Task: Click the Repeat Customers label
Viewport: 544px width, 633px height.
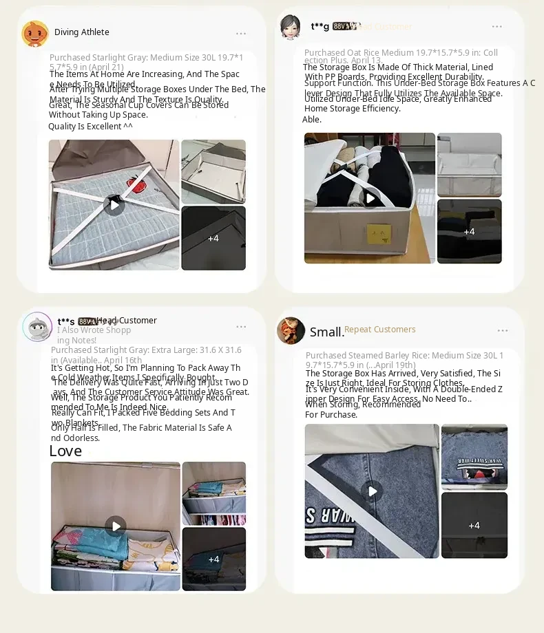Action: click(380, 330)
